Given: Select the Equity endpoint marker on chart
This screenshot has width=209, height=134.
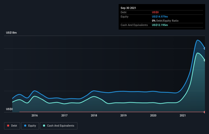Looking at the screenshot, I should [x=205, y=48].
